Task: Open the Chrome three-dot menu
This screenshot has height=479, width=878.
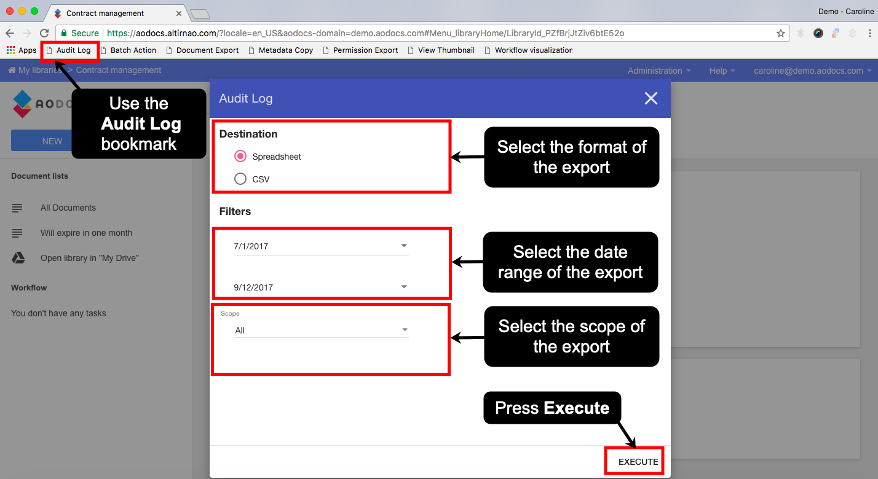Action: click(869, 33)
